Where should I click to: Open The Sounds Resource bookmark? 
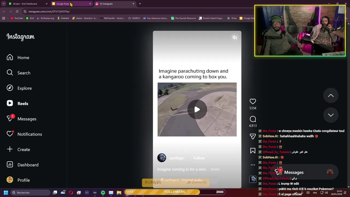click(x=183, y=18)
